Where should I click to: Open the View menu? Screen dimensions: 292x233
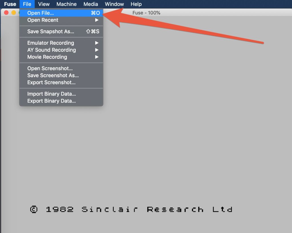coord(44,4)
